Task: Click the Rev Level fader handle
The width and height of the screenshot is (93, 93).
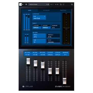Action: 43,65
